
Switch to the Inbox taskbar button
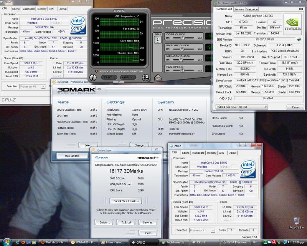click(113, 243)
